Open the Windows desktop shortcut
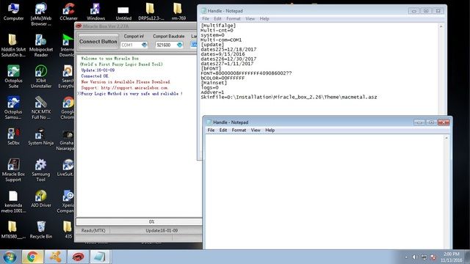470x264 pixels. click(95, 12)
